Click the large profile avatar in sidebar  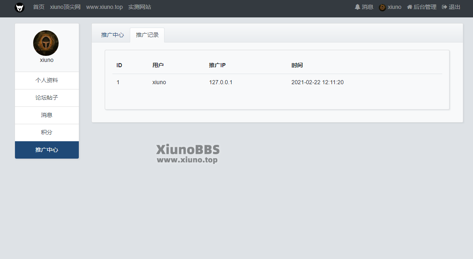[x=46, y=43]
